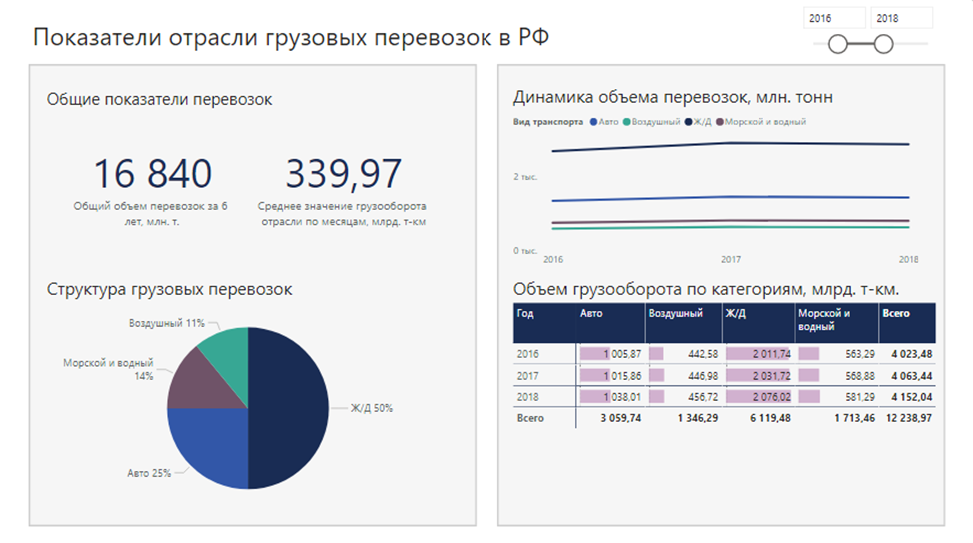Click the cell value 2 011,74

click(772, 354)
